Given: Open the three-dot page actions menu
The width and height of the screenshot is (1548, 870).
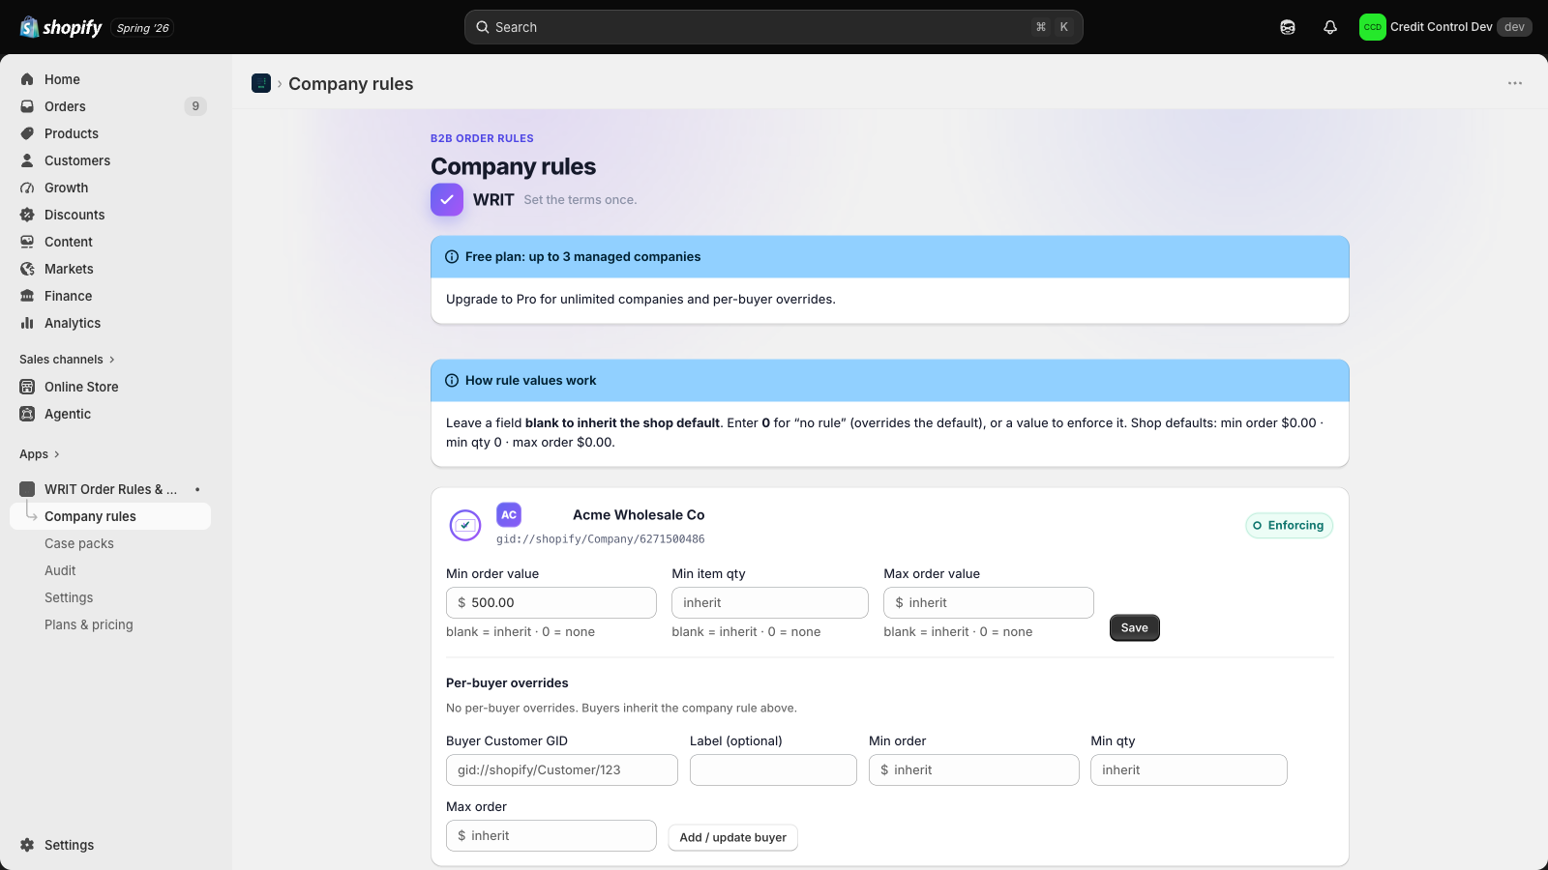Looking at the screenshot, I should click(1515, 83).
